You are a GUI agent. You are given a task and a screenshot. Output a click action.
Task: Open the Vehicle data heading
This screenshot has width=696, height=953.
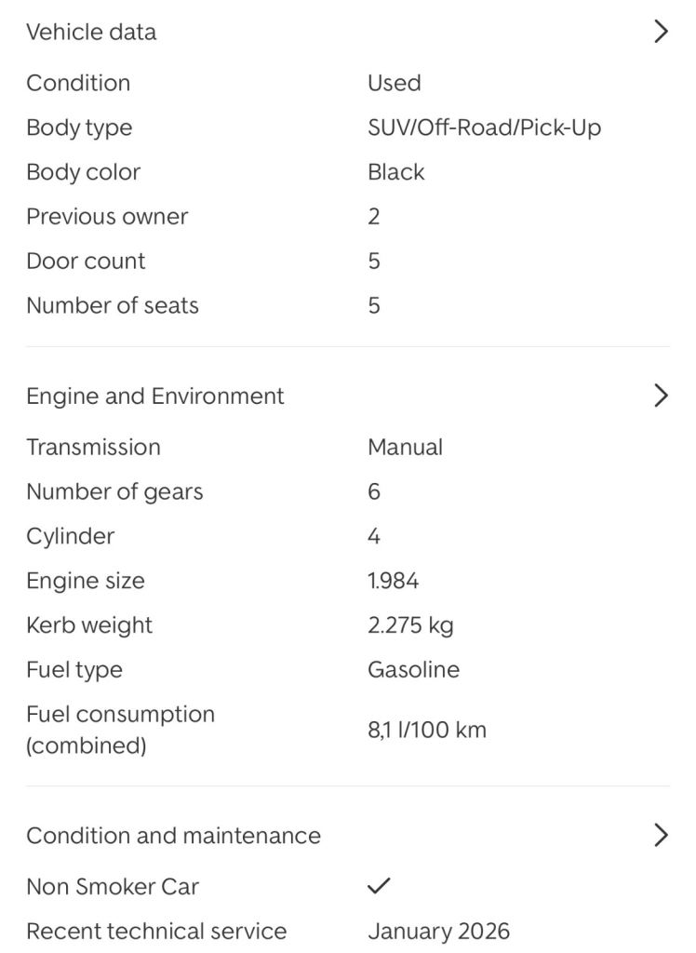[x=91, y=32]
